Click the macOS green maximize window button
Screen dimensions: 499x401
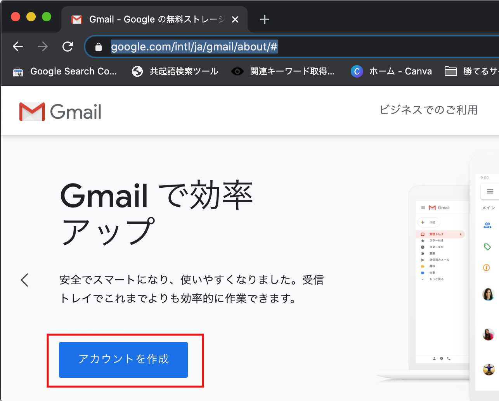pos(47,17)
